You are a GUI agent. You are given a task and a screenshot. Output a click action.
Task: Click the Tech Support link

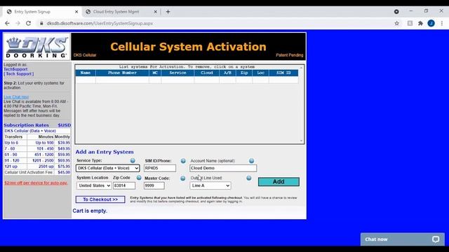coord(19,74)
